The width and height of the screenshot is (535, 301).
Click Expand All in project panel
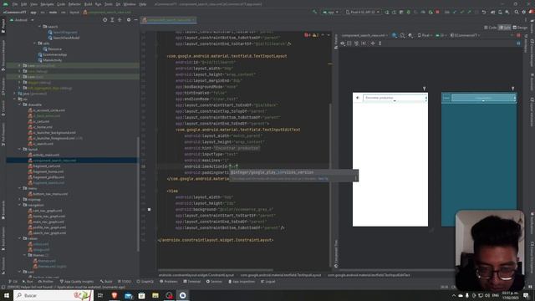click(x=112, y=20)
